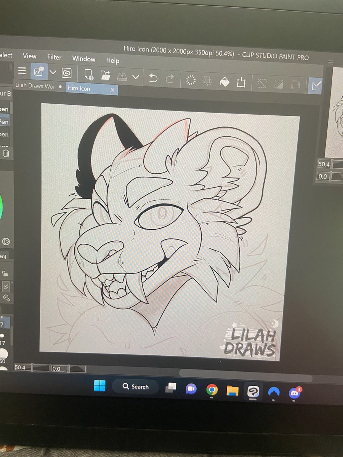Viewport: 343px width, 457px height.
Task: Click the circled play icon below the color wheel
Action: click(6, 241)
